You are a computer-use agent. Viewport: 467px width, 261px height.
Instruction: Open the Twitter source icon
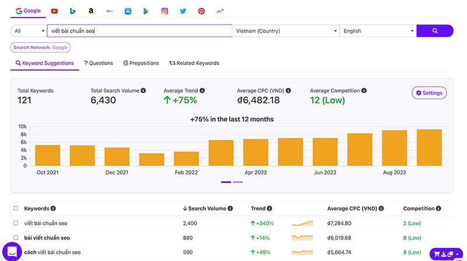(183, 11)
